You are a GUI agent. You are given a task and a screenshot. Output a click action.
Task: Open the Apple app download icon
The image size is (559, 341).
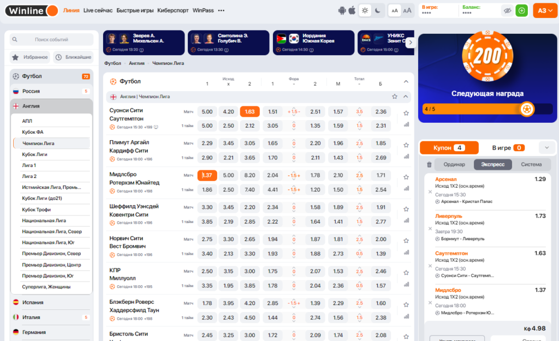click(352, 10)
